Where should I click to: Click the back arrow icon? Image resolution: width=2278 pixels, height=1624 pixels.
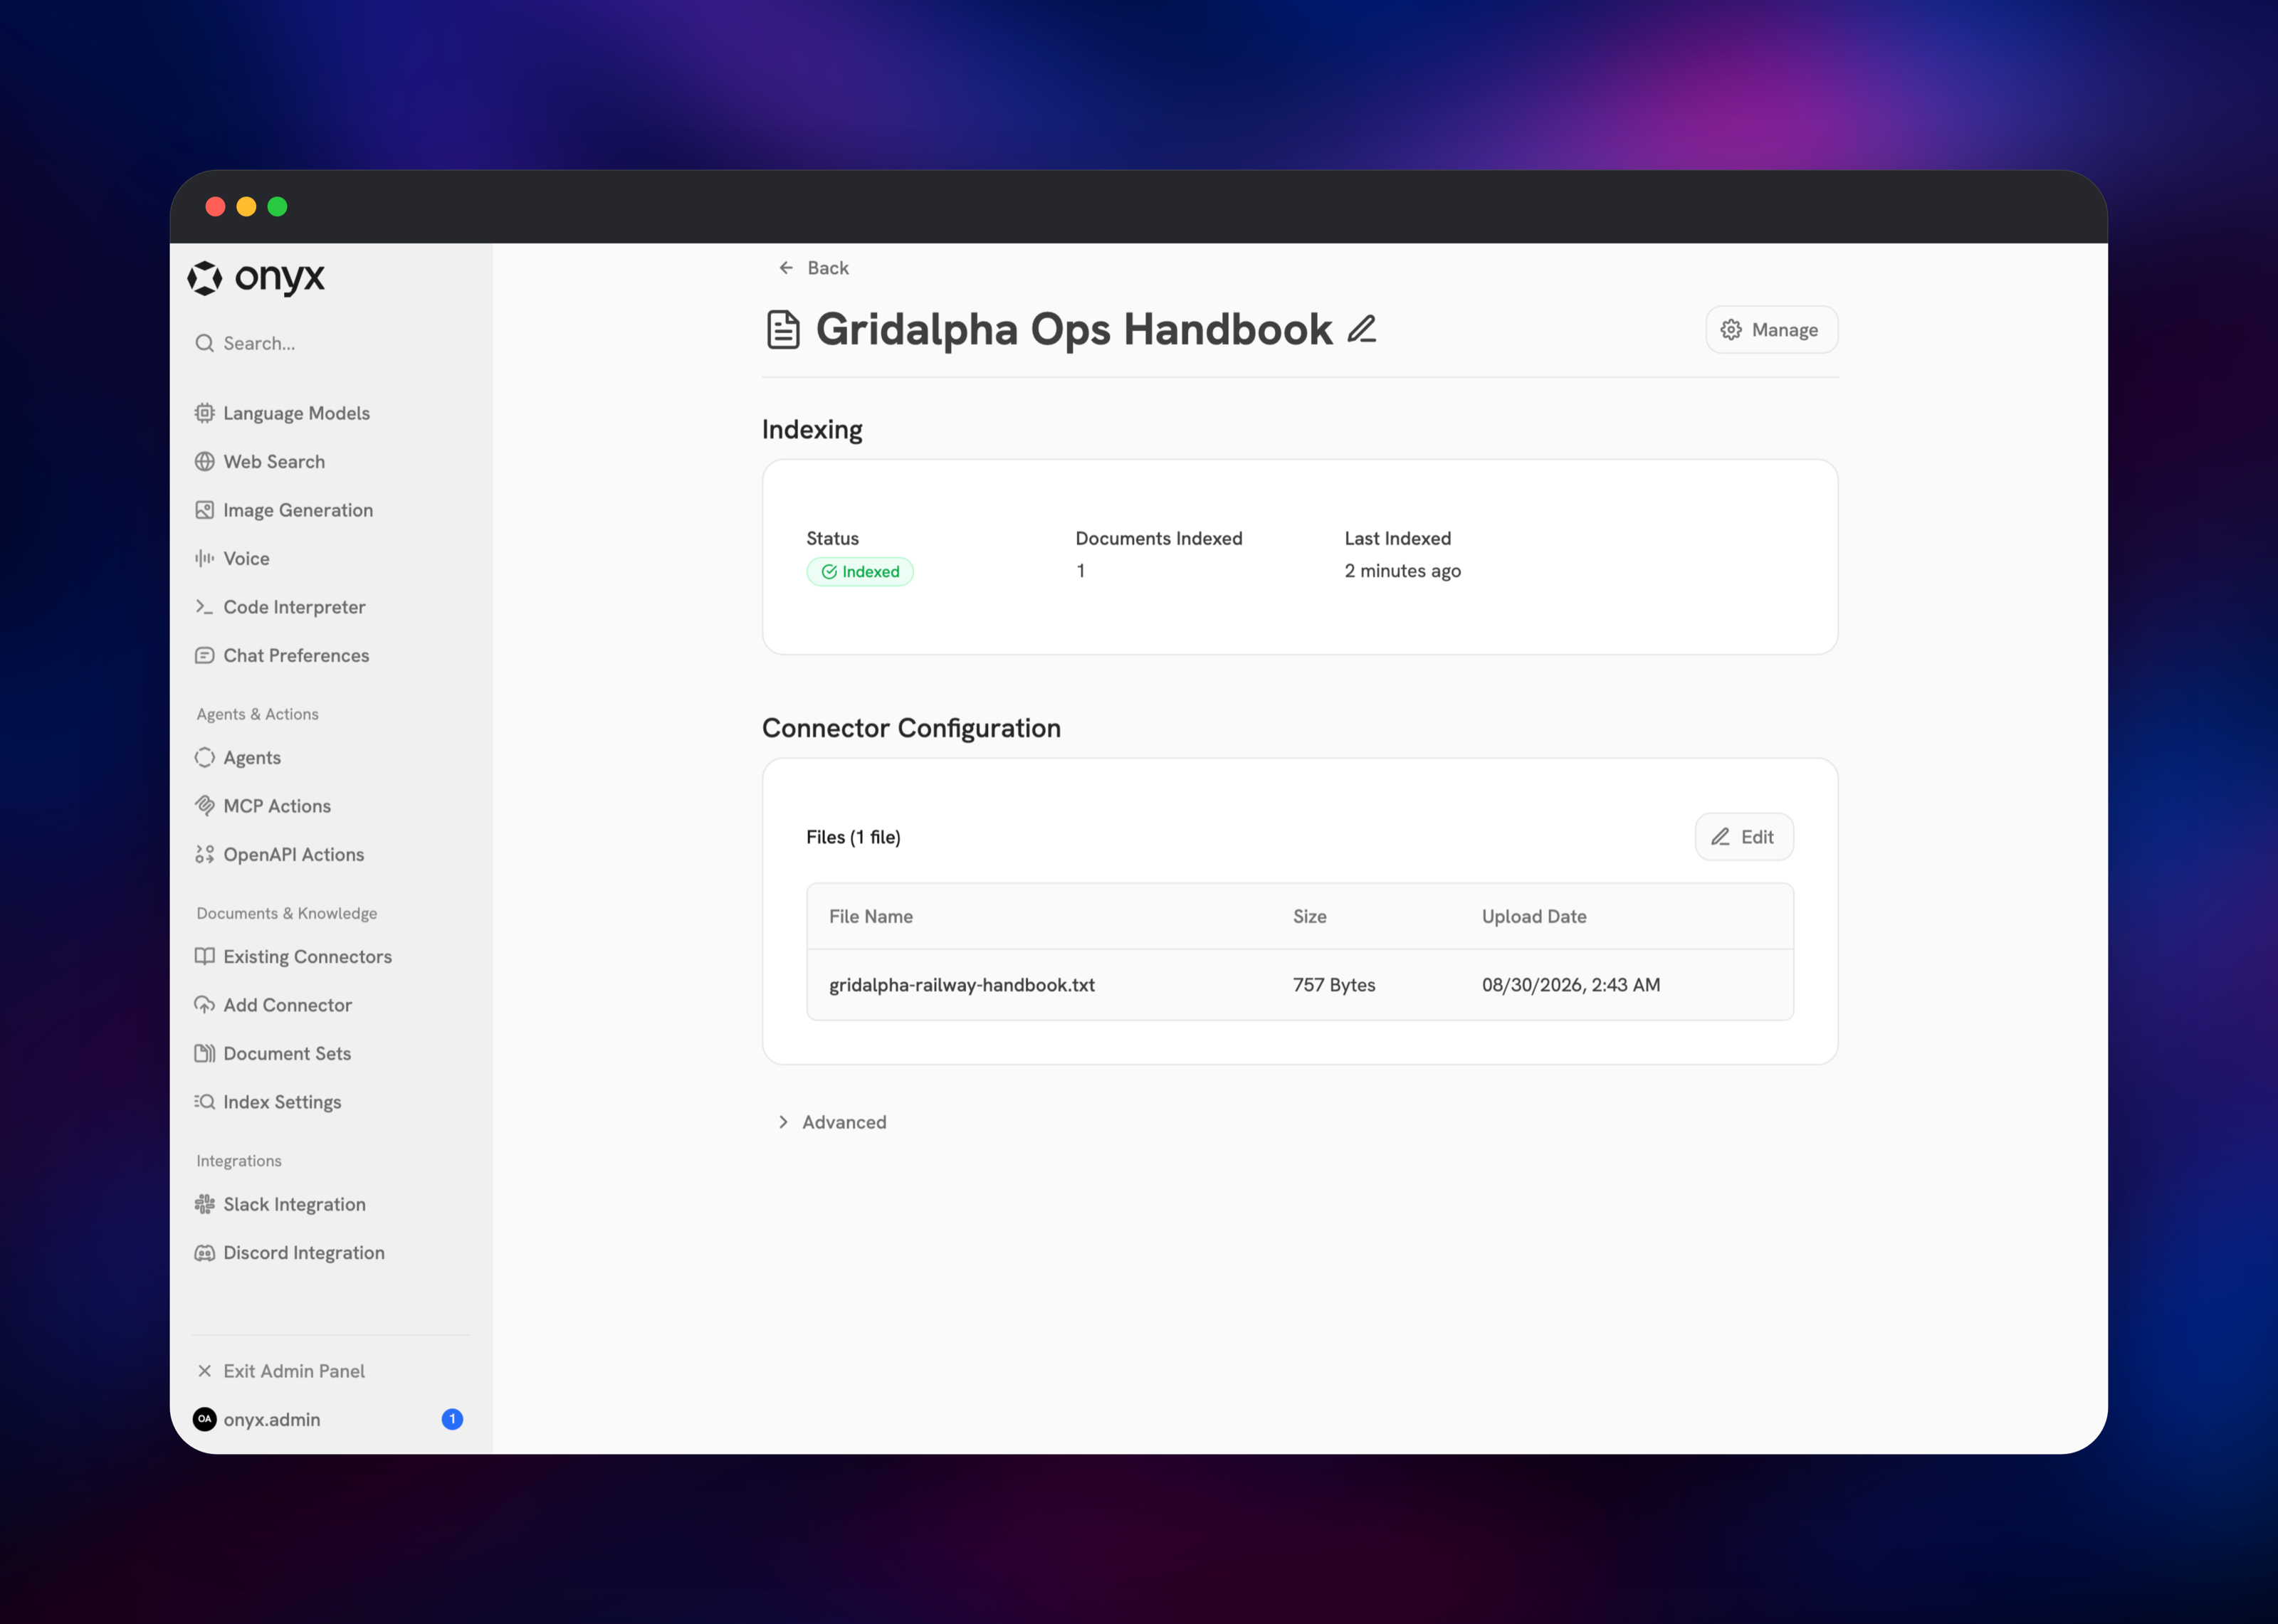tap(786, 268)
